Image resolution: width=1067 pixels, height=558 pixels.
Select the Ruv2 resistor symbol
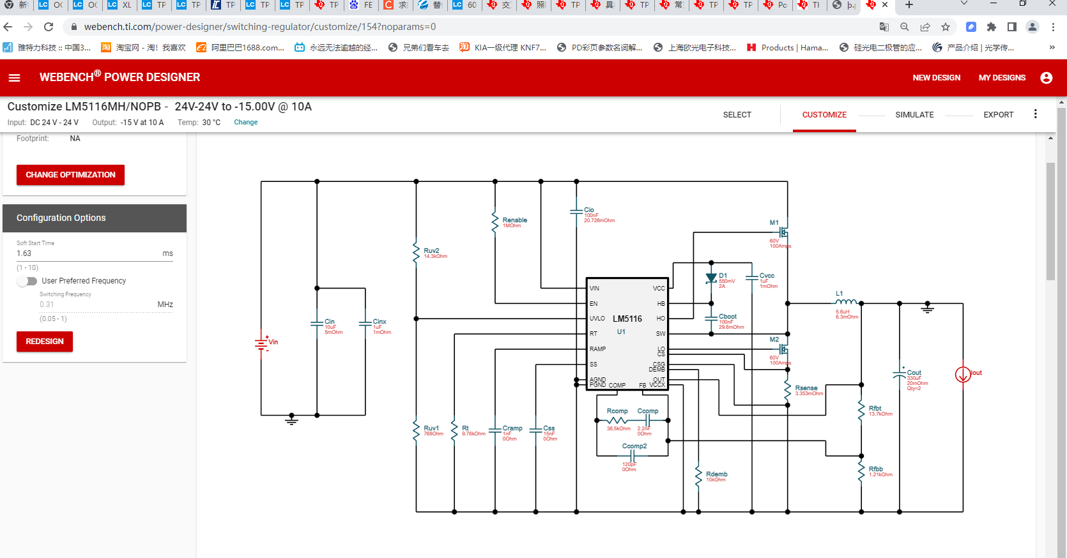click(x=417, y=253)
